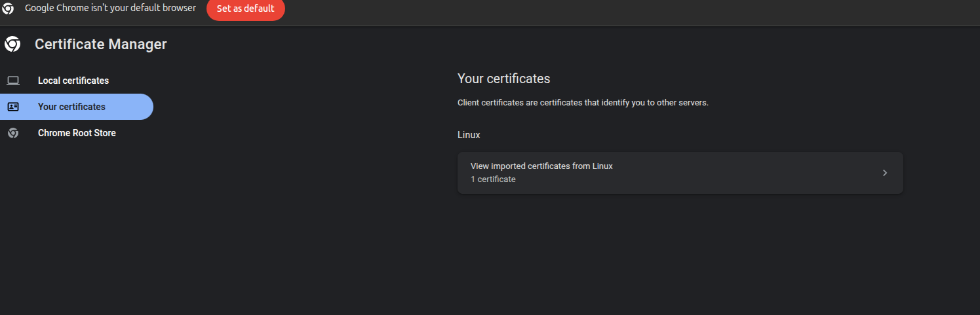Click the ID card icon for Your certificates

point(13,107)
